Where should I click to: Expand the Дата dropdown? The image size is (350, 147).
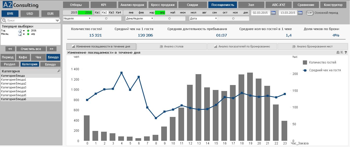coord(216,18)
